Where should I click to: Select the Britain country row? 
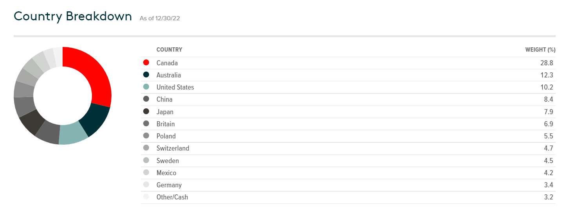[x=166, y=124]
